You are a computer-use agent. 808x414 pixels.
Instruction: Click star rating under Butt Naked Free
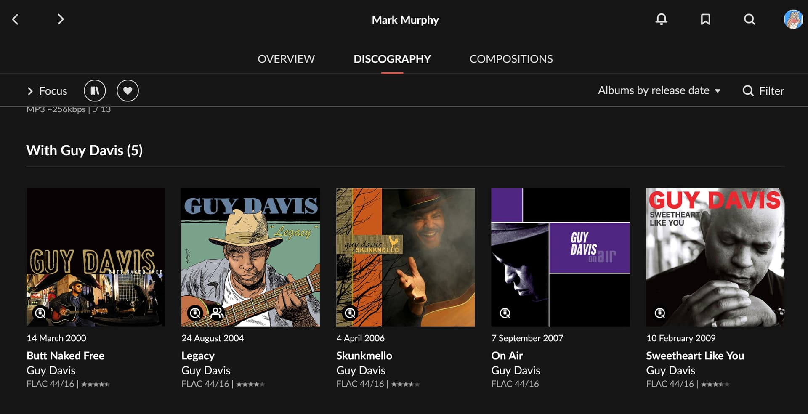click(x=96, y=384)
